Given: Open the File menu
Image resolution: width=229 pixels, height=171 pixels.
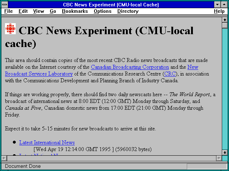Looking at the screenshot, I should click(9, 11).
